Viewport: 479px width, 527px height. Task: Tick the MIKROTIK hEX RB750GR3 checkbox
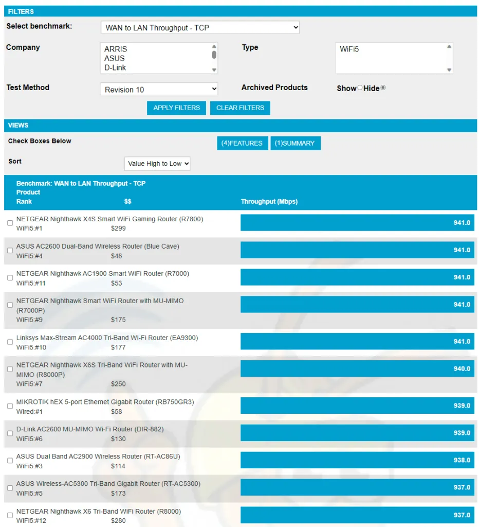[10, 406]
